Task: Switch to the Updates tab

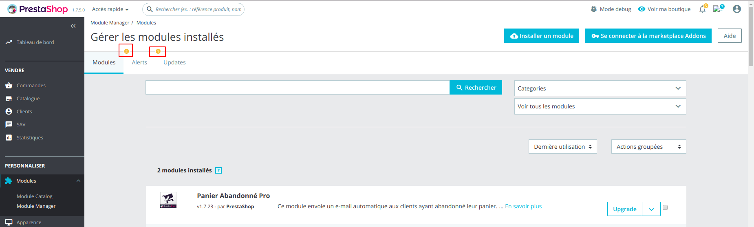Action: coord(174,62)
